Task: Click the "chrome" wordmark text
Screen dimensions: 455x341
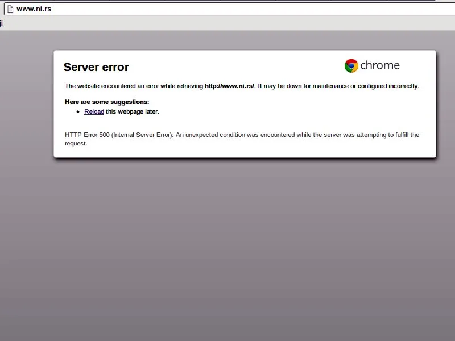Action: [380, 66]
